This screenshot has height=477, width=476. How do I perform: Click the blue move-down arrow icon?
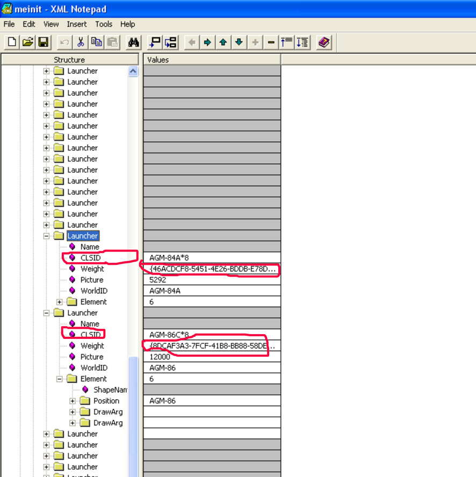pos(239,42)
